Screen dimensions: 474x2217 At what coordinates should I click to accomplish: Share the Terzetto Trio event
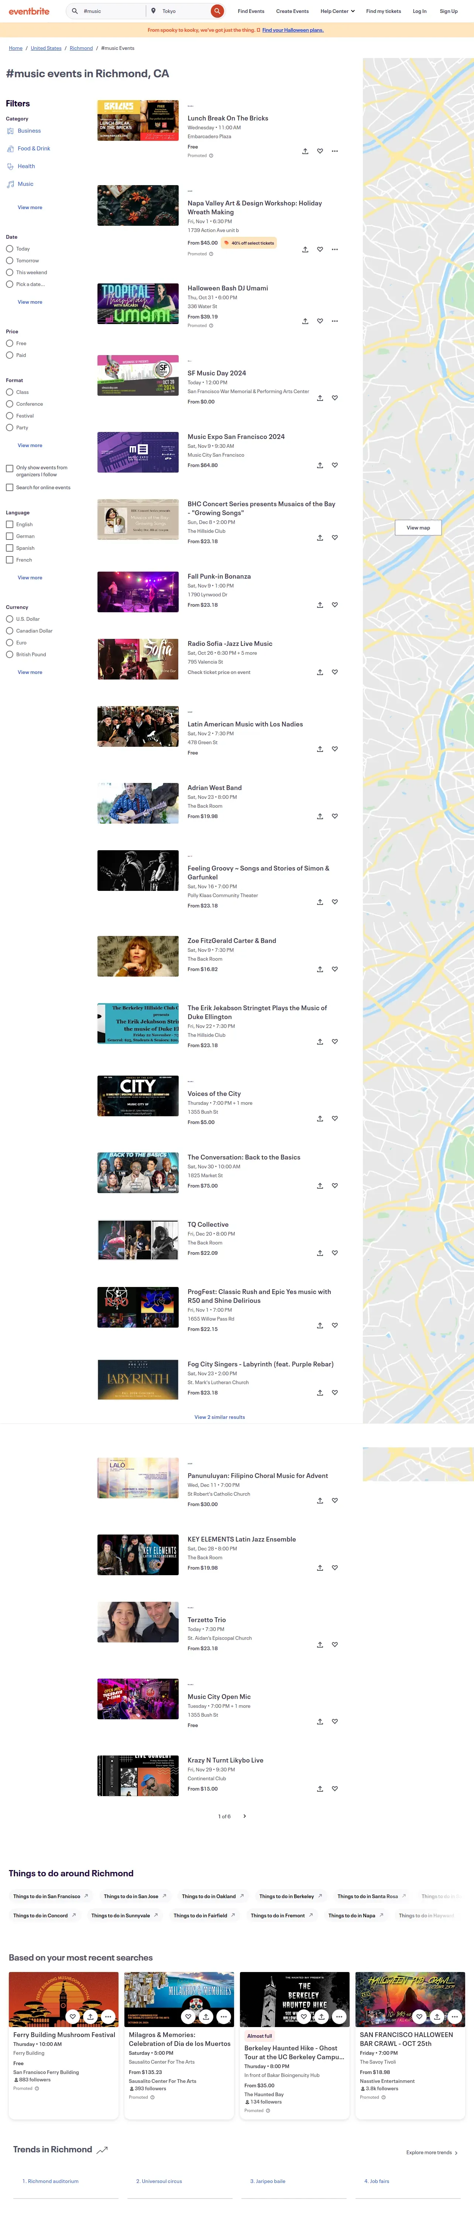point(320,1645)
